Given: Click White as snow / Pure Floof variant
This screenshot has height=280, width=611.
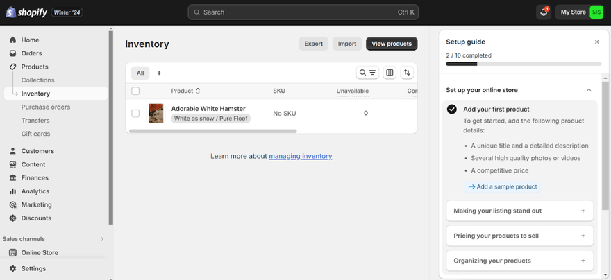Looking at the screenshot, I should 211,119.
